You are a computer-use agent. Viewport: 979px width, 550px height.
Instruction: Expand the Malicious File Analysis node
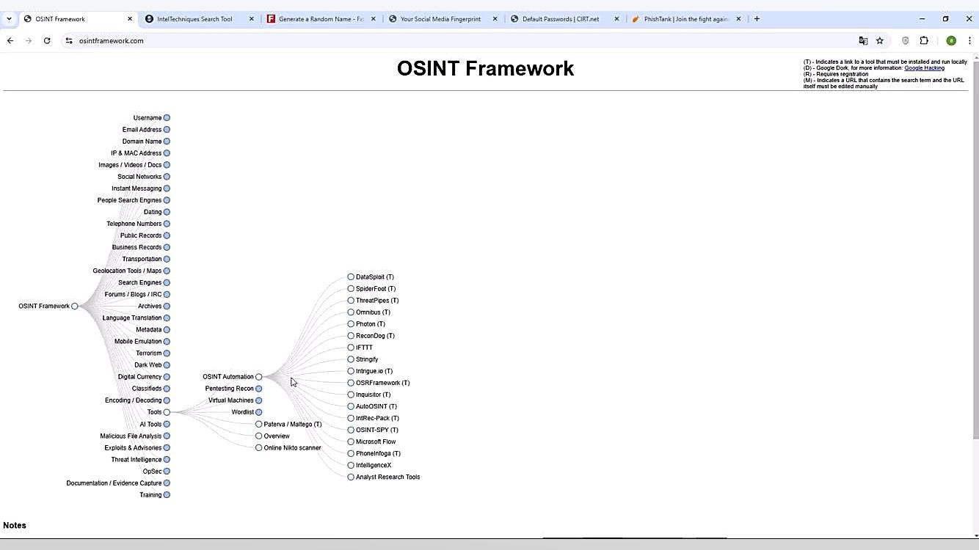click(167, 436)
